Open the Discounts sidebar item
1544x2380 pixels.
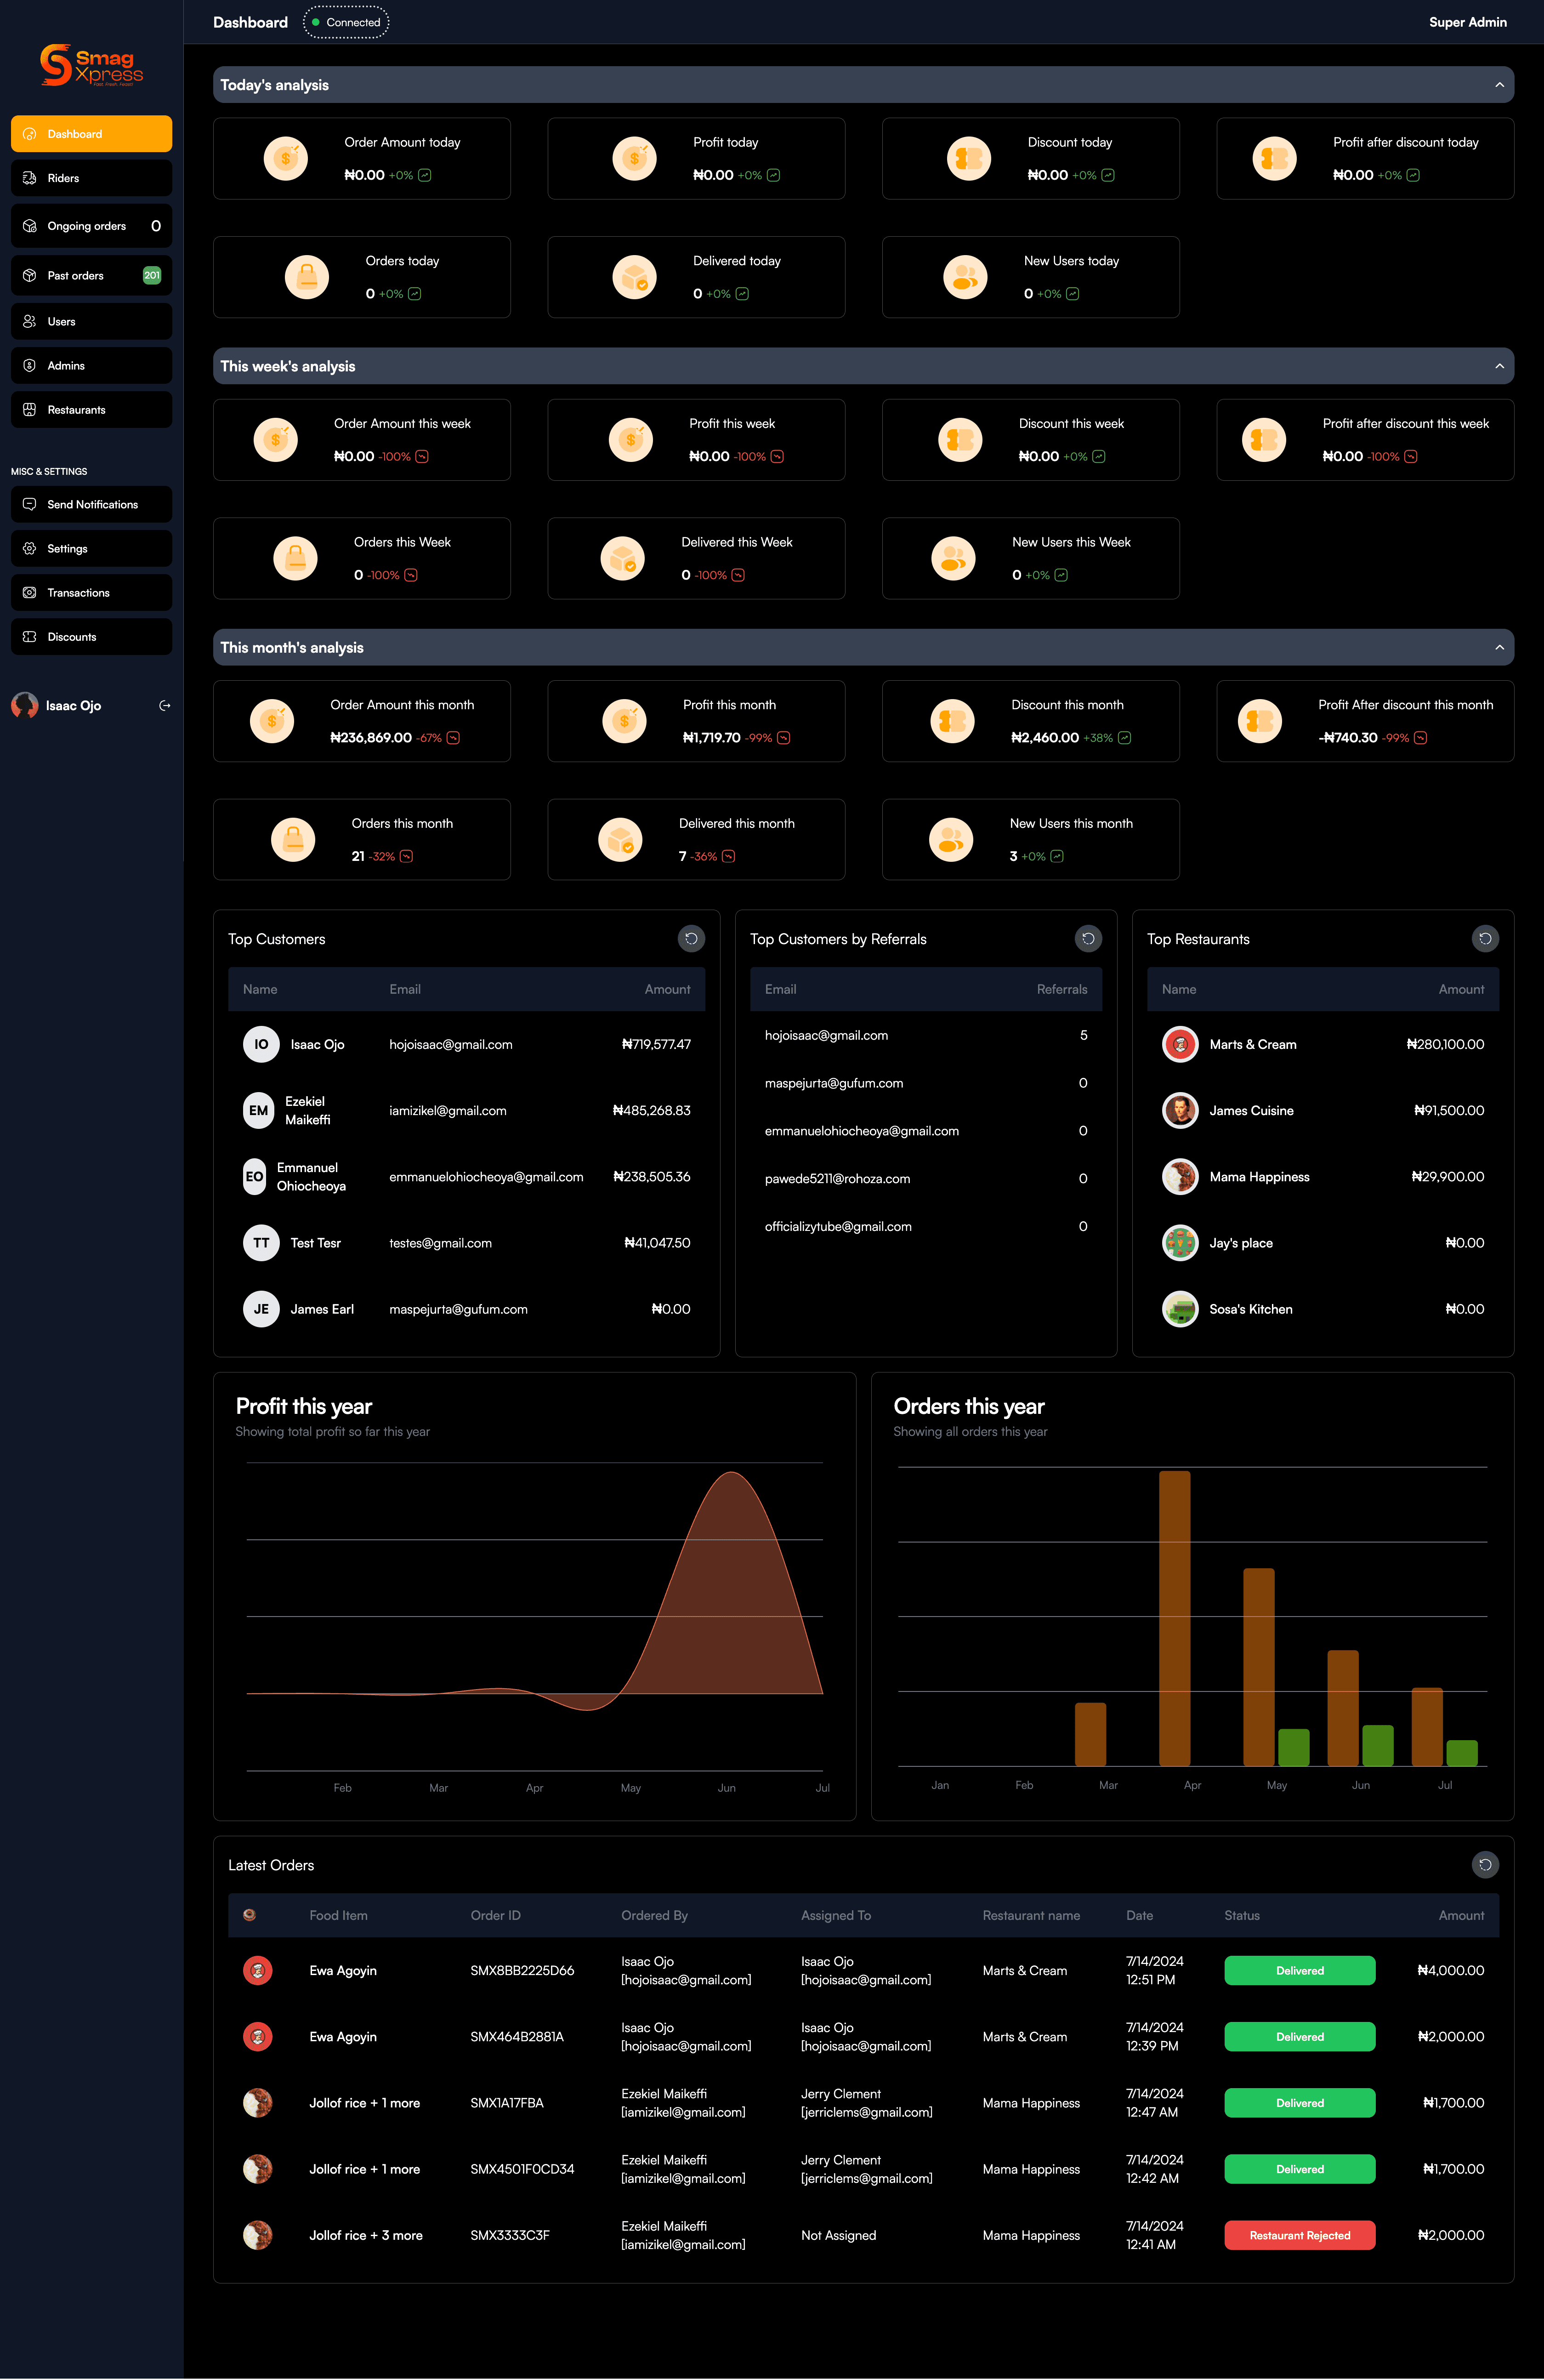[x=91, y=637]
